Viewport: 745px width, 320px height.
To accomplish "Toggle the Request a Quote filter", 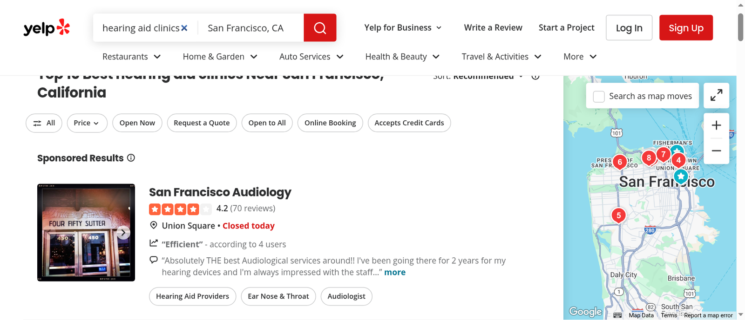I will [202, 123].
